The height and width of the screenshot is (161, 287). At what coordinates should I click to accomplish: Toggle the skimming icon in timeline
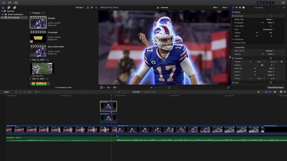click(x=258, y=92)
